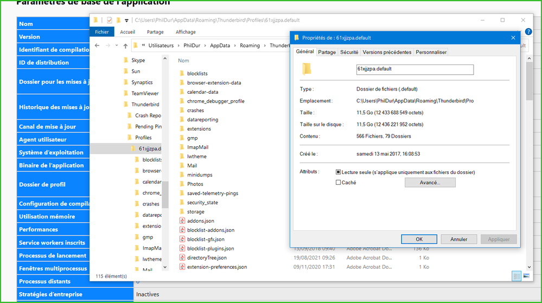Expand chevron after AppData breadcrumb

pos(235,46)
